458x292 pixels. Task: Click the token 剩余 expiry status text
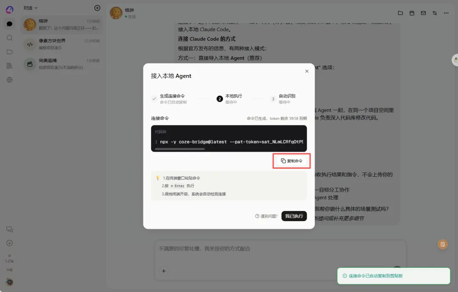(x=276, y=118)
